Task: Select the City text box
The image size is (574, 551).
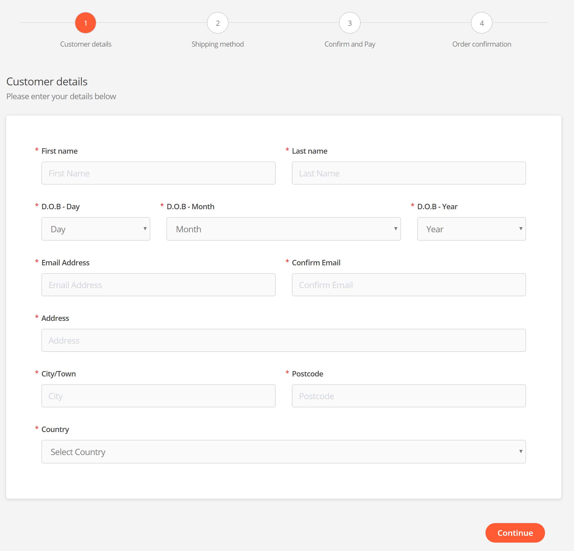Action: coord(158,396)
